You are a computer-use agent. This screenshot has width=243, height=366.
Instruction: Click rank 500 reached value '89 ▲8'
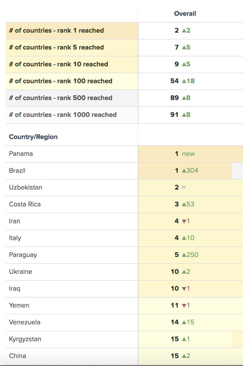(x=180, y=98)
